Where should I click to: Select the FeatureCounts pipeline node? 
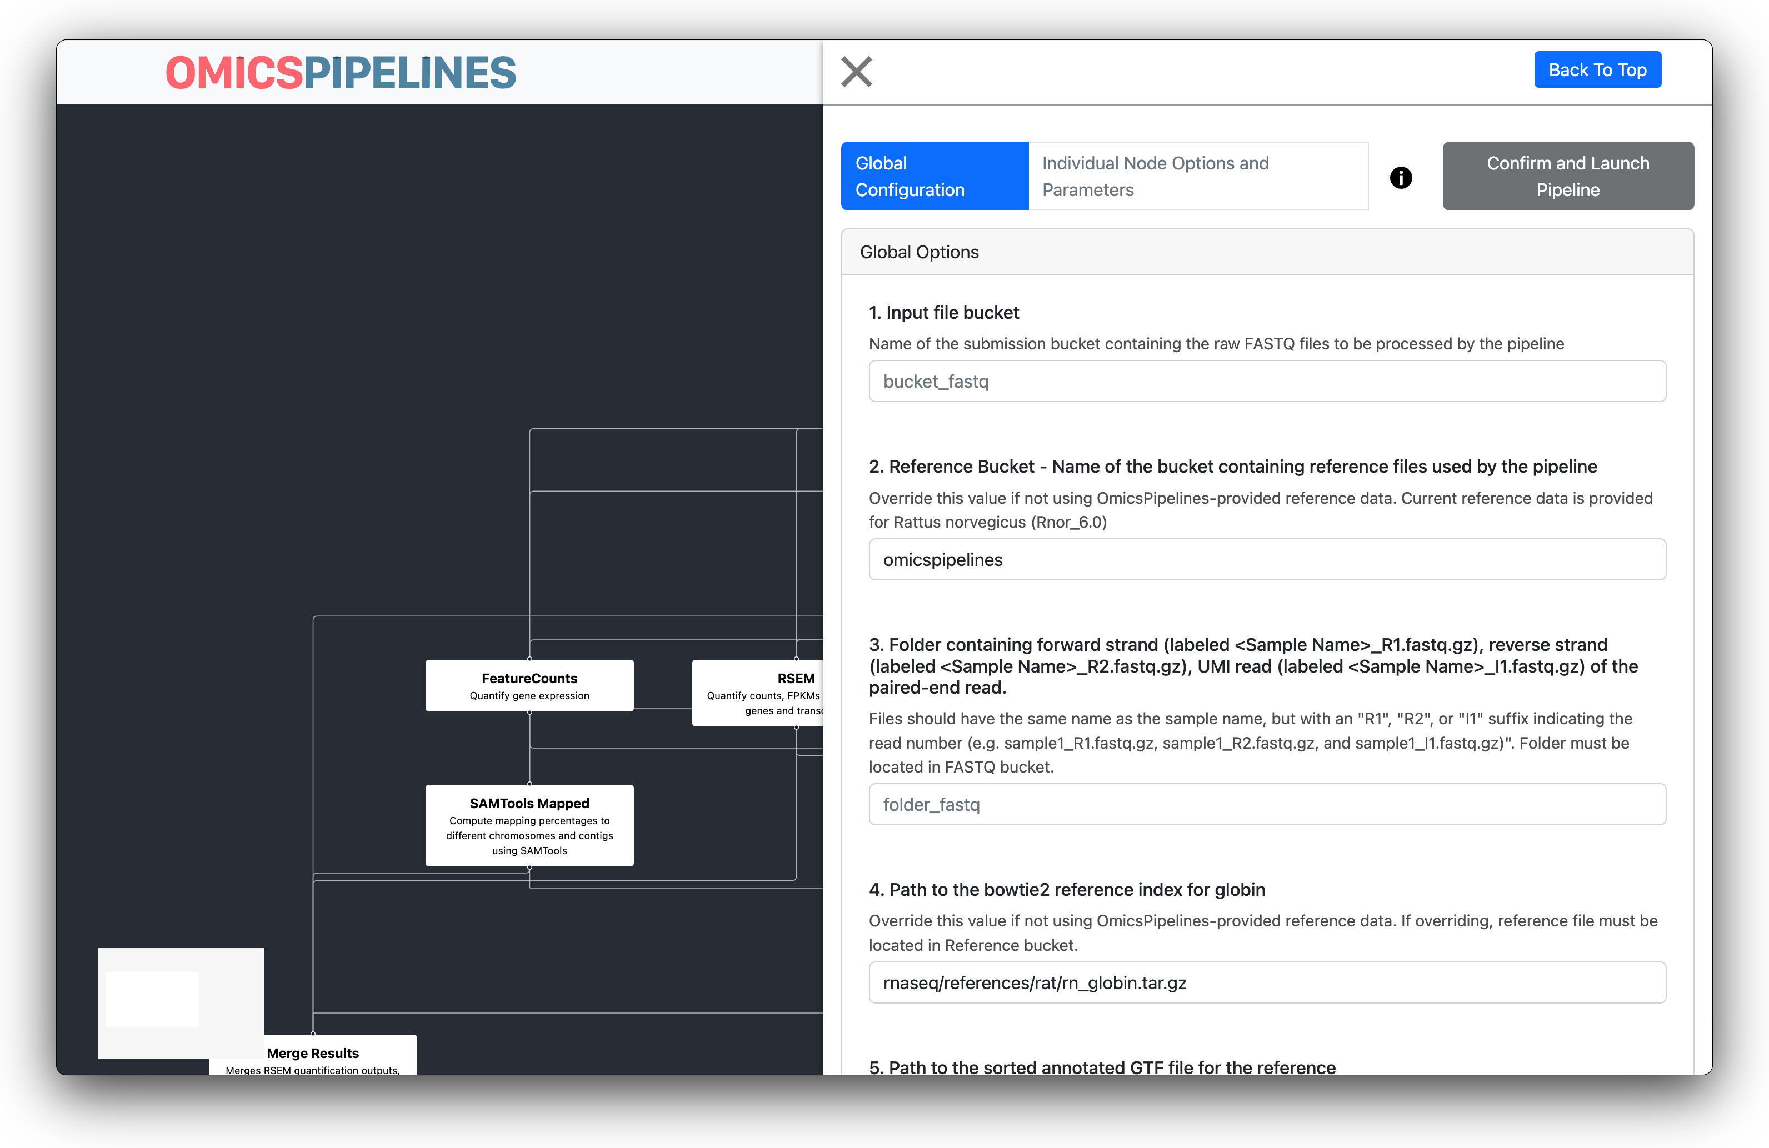529,686
